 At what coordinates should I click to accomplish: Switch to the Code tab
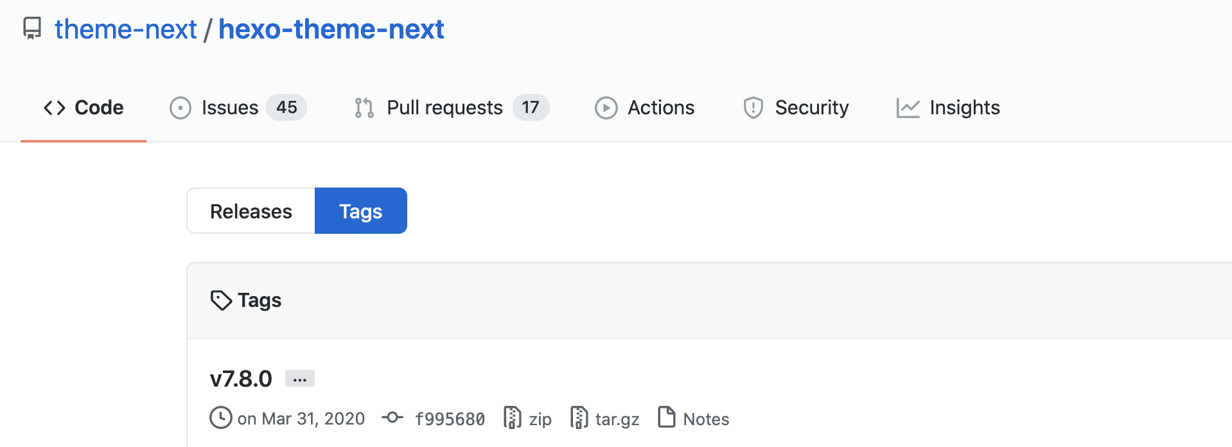tap(84, 107)
